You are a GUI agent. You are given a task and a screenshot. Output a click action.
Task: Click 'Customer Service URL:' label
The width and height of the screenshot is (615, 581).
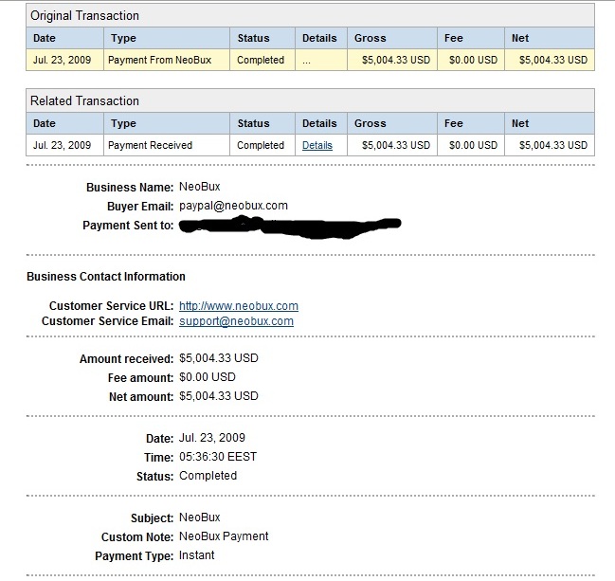pos(111,306)
